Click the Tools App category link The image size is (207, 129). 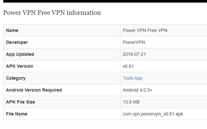[x=133, y=78]
